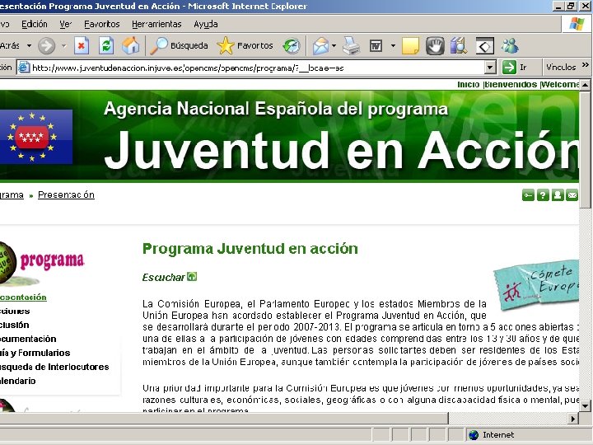The height and width of the screenshot is (445, 593).
Task: Click the Refresh page icon
Action: [x=106, y=46]
